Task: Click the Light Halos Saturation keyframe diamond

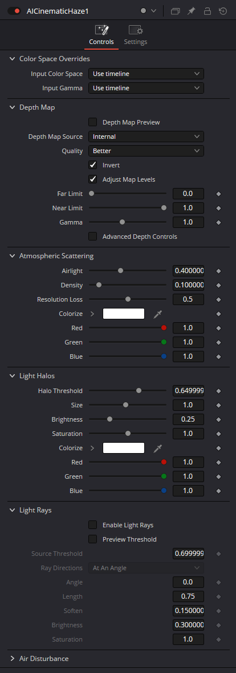Action: [218, 434]
